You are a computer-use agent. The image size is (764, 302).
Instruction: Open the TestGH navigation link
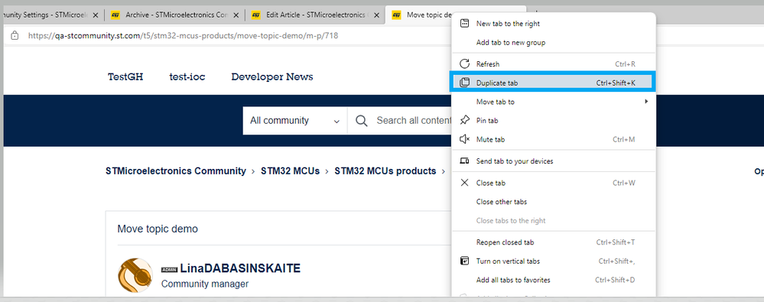point(125,77)
